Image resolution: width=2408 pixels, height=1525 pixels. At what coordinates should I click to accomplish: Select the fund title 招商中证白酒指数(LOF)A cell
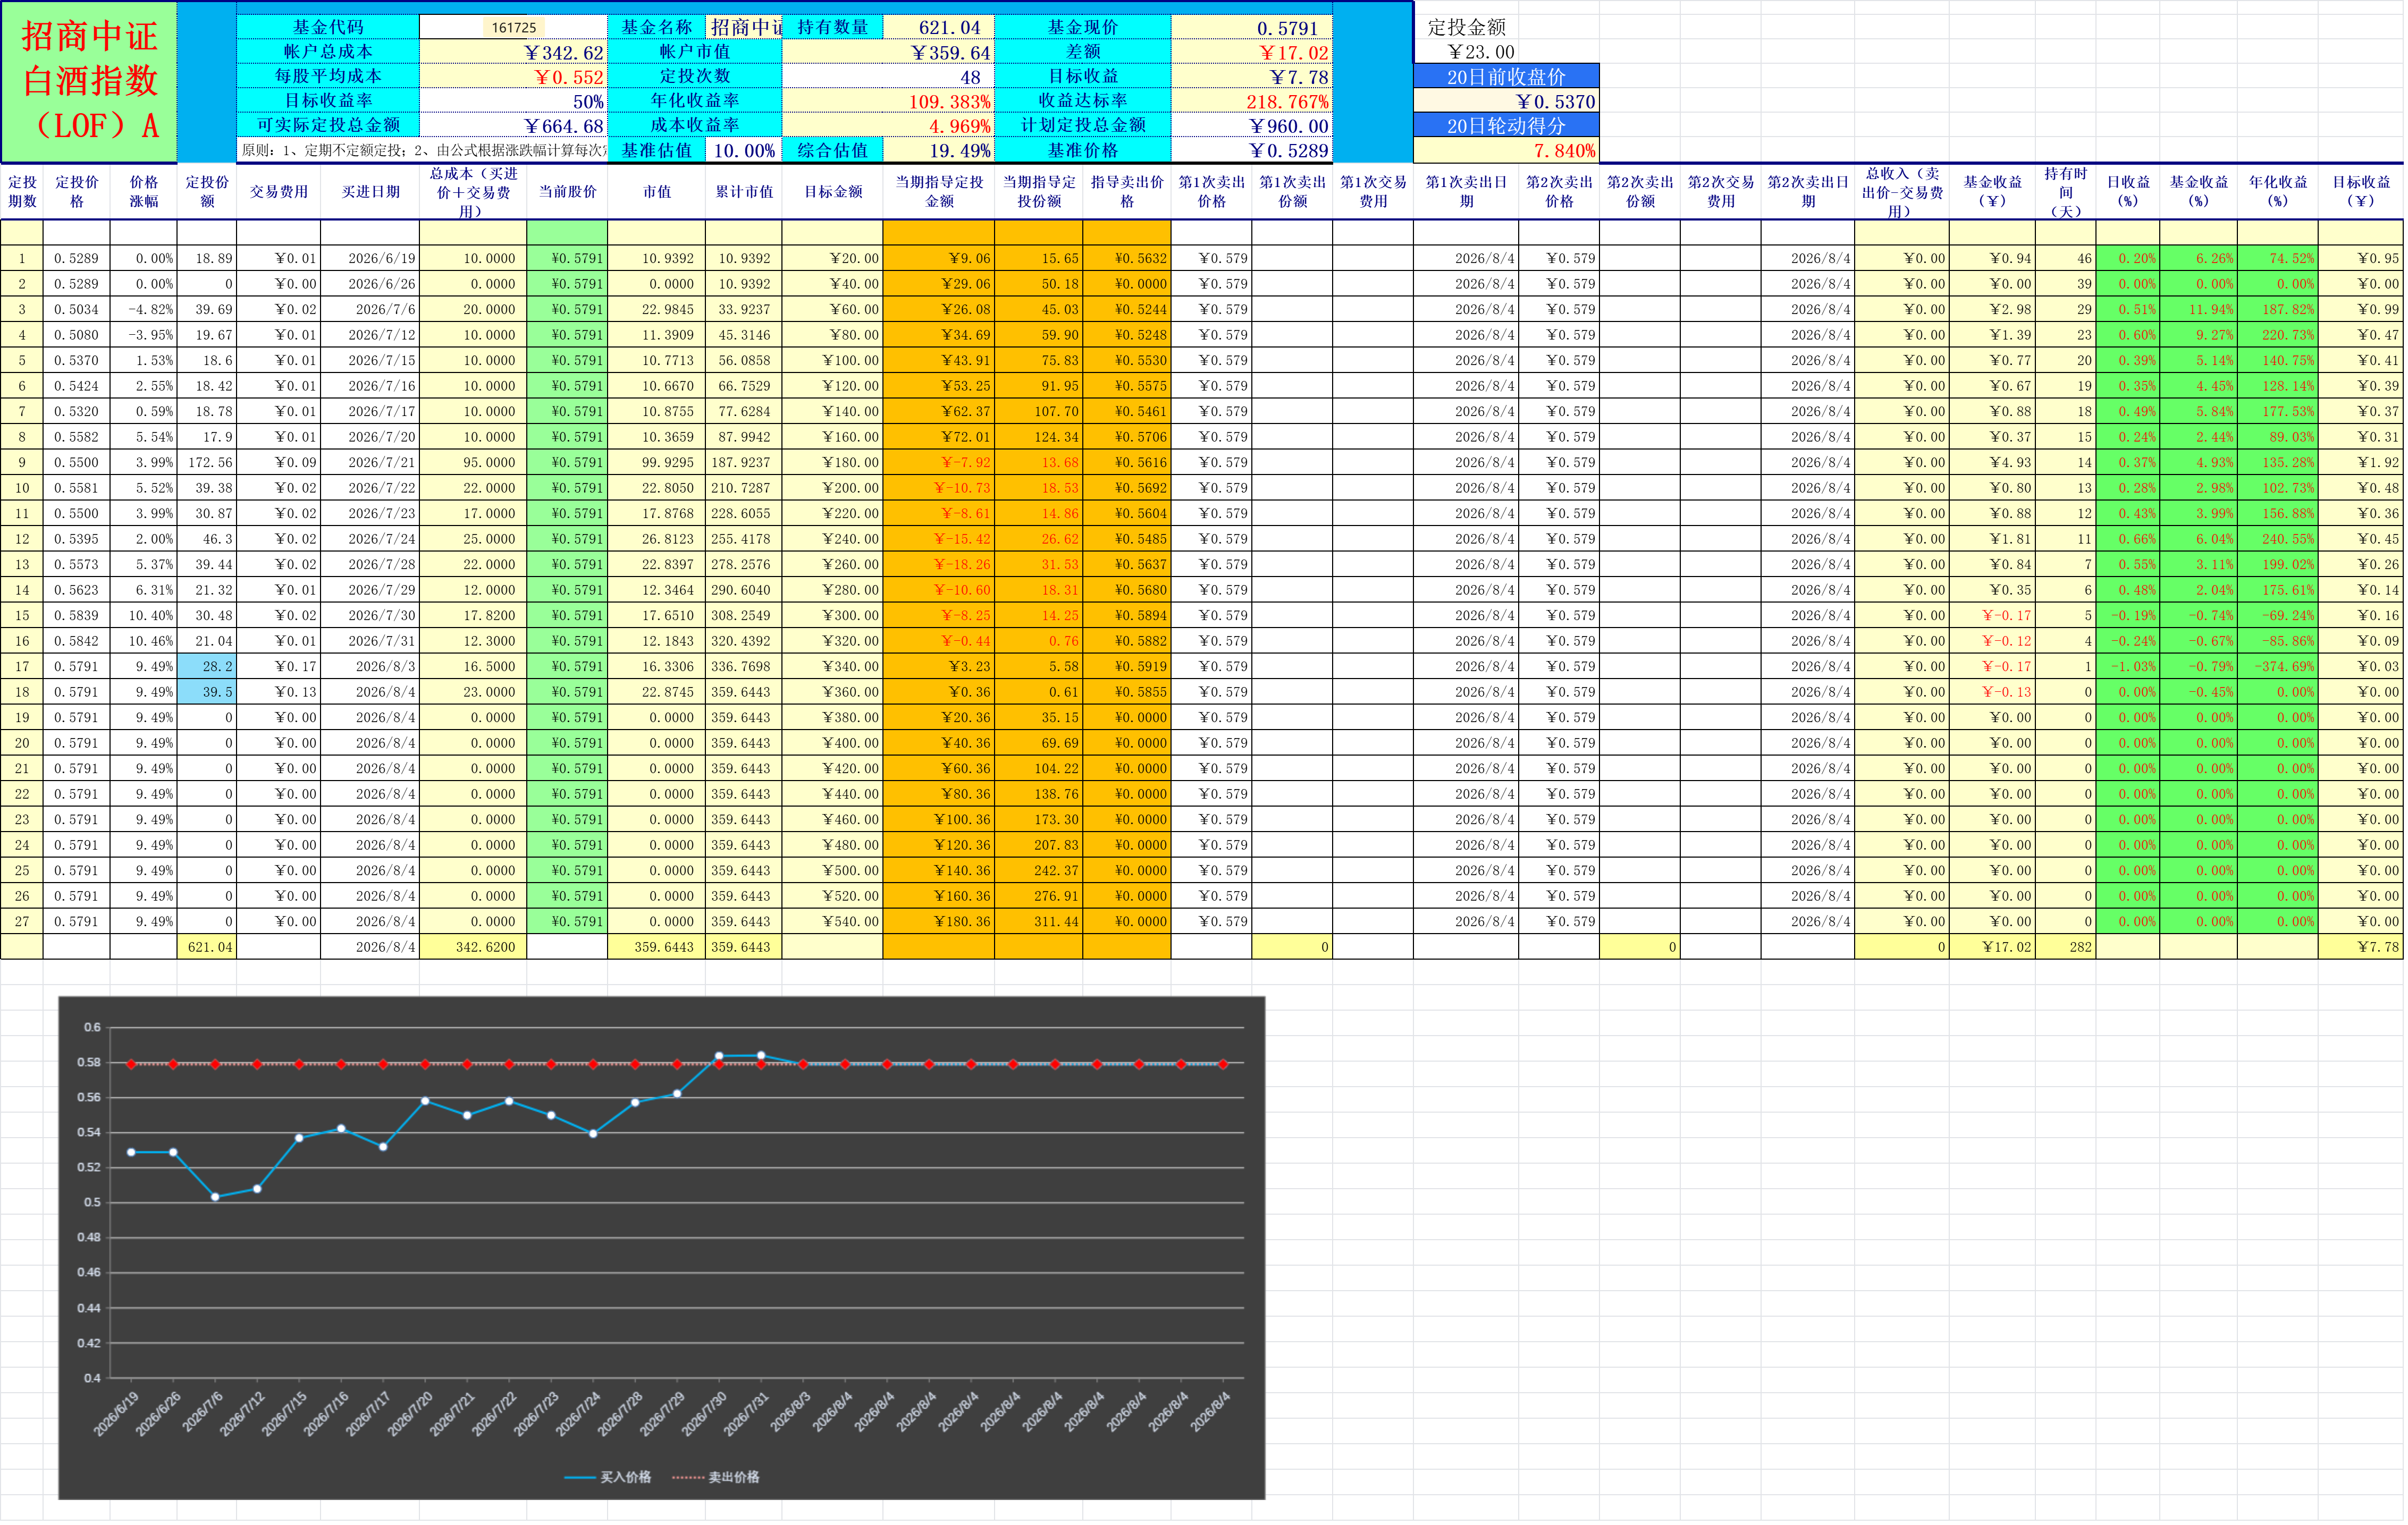pos(89,81)
